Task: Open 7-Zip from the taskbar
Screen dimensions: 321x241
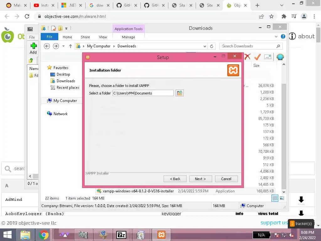Action: pyautogui.click(x=121, y=235)
